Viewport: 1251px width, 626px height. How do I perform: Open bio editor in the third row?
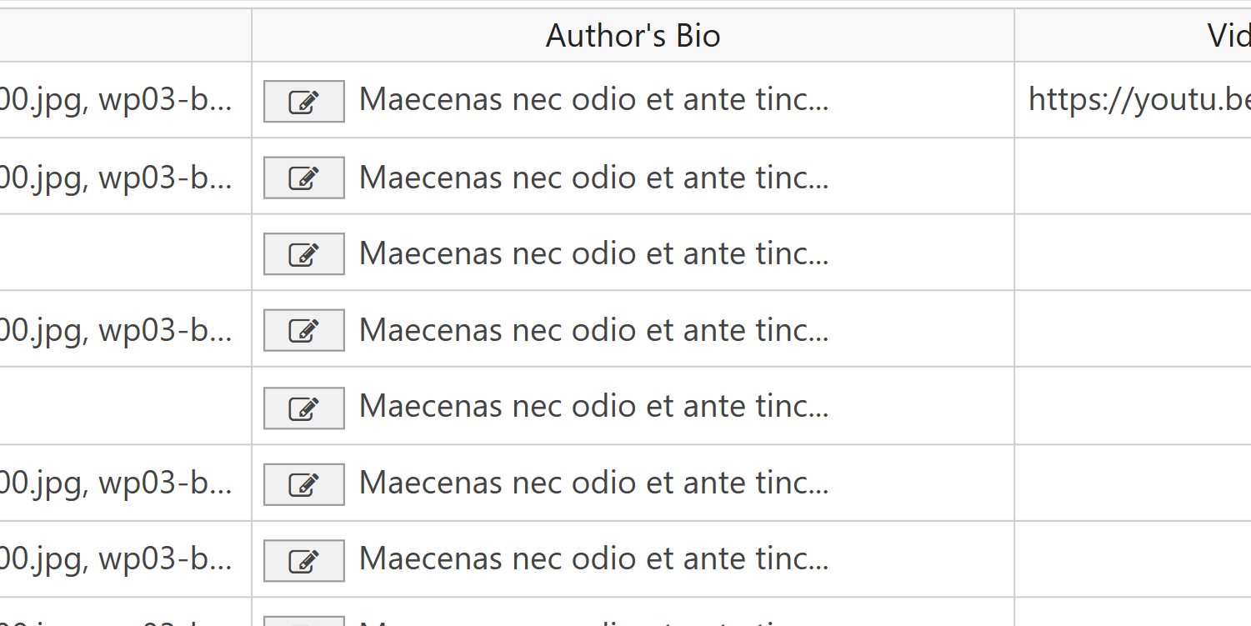click(304, 254)
